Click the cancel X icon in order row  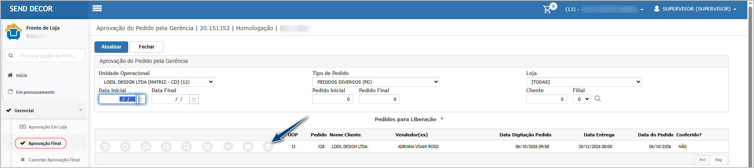pos(228,147)
